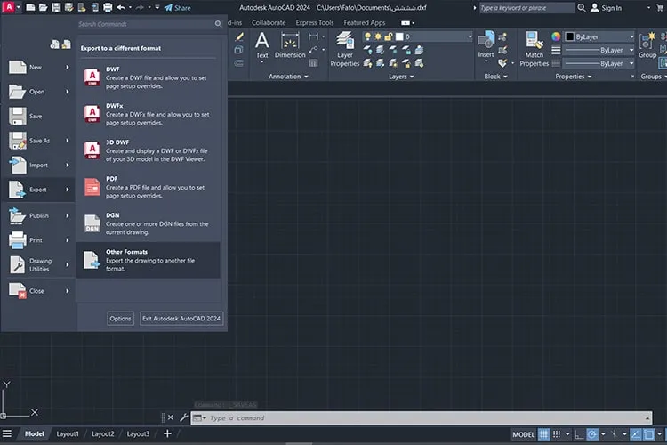Expand the Layers panel dropdown
Screen dimensions: 667x445
pos(401,77)
